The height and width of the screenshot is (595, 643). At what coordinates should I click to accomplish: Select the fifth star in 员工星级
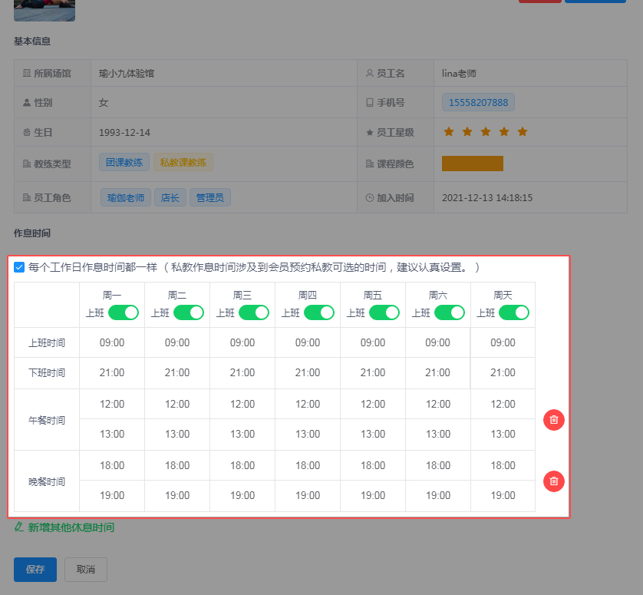coord(522,132)
